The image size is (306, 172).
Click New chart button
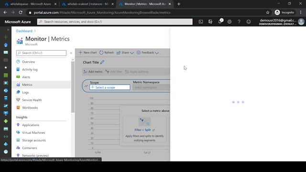tap(87, 53)
